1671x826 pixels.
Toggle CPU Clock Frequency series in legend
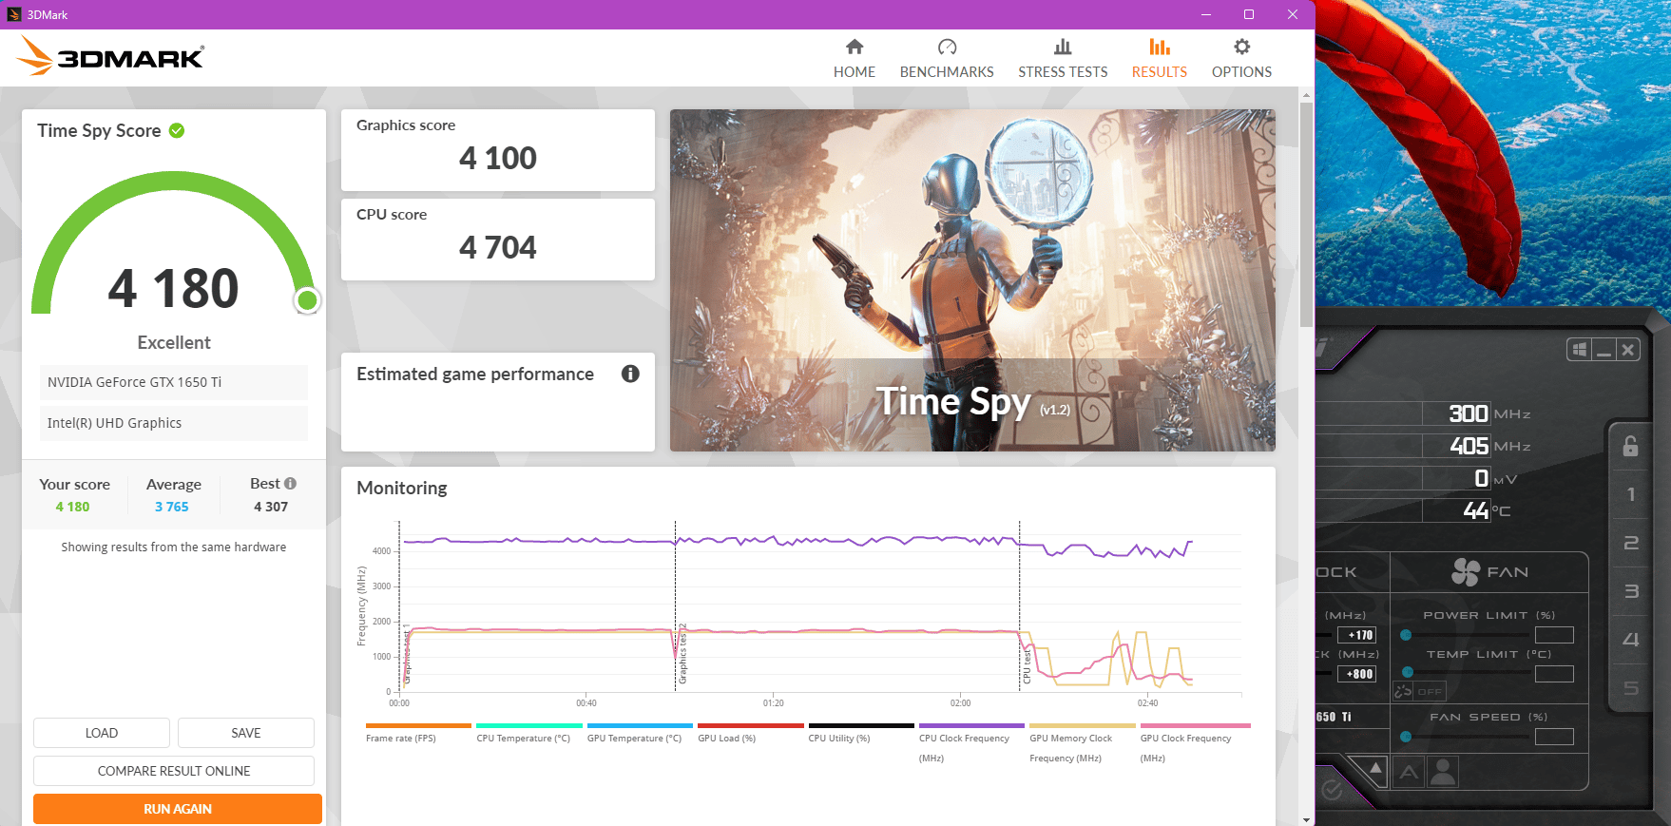pyautogui.click(x=971, y=743)
